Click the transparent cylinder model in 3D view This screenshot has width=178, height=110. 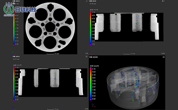pos(133,87)
